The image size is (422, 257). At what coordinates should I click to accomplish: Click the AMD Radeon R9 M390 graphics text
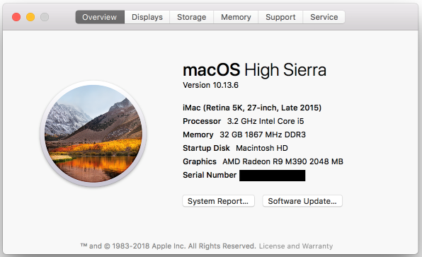pos(283,161)
